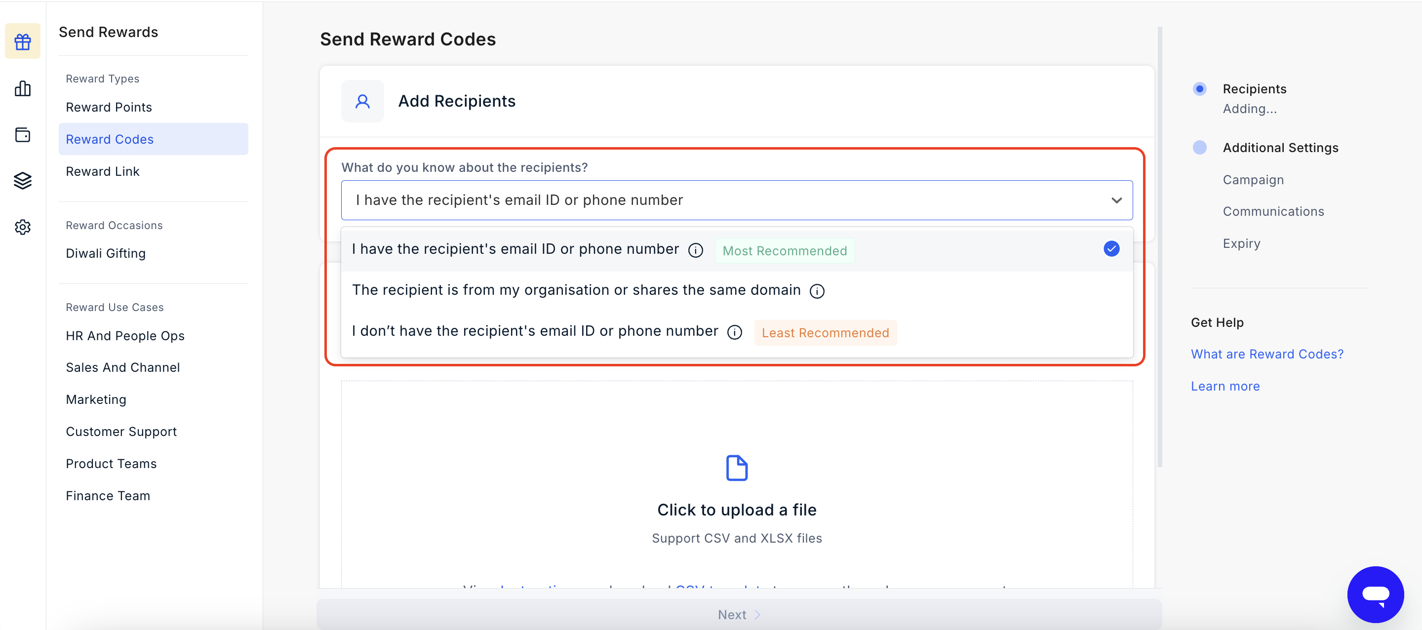Open Finance Team use case
Screen dimensions: 1422x630
[154, 496]
